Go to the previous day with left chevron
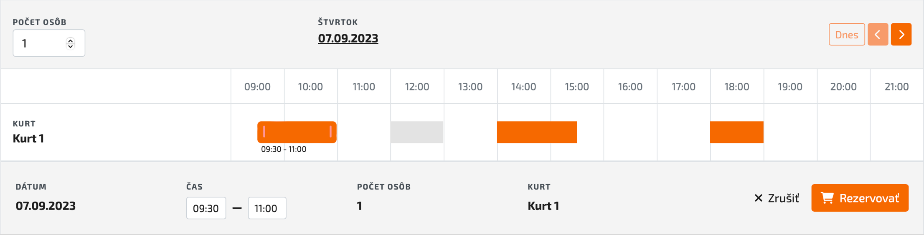The height and width of the screenshot is (235, 924). click(878, 35)
